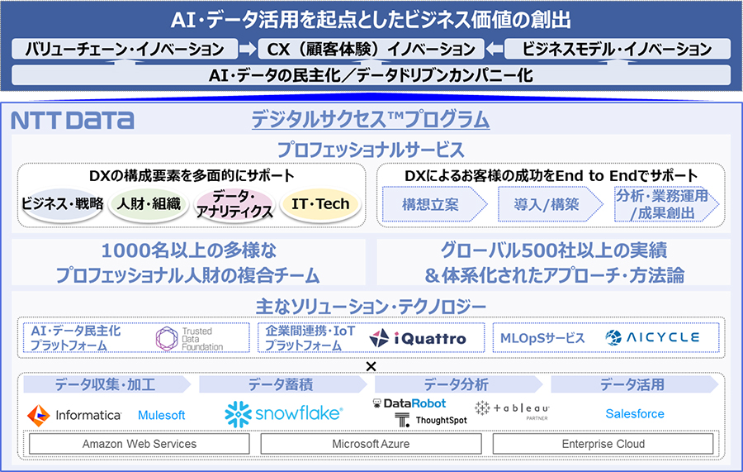Screen dimensions: 743x472
Task: Select the 人財・組織 oval
Action: (x=149, y=204)
